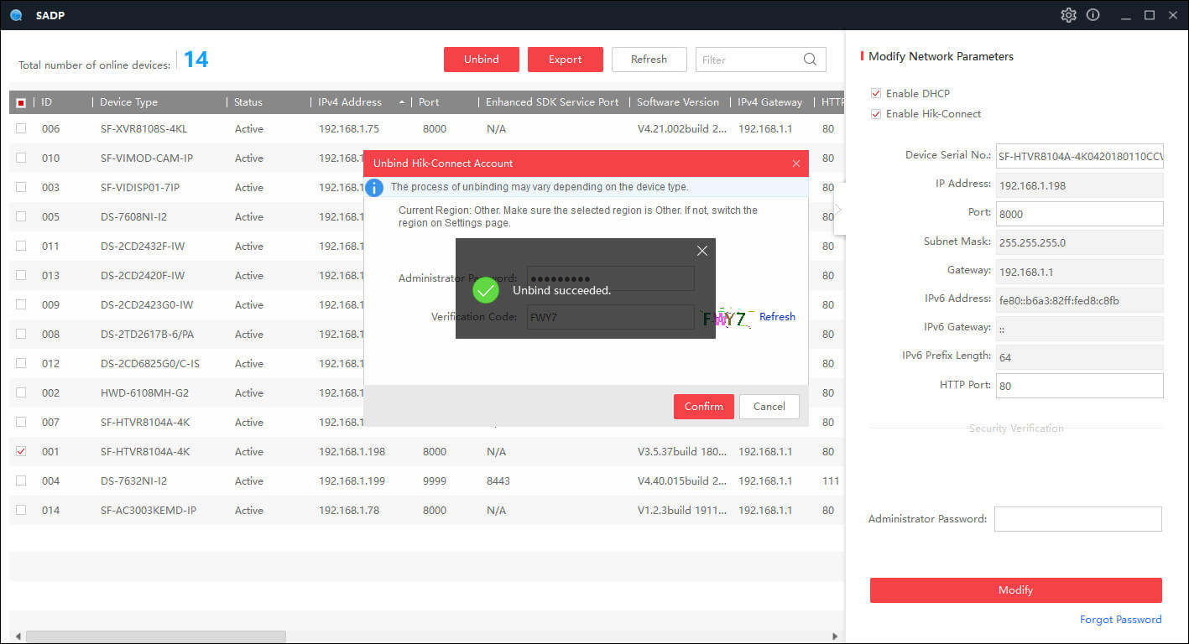Click IP 192.168.1.75 cell
The width and height of the screenshot is (1189, 644).
point(349,128)
